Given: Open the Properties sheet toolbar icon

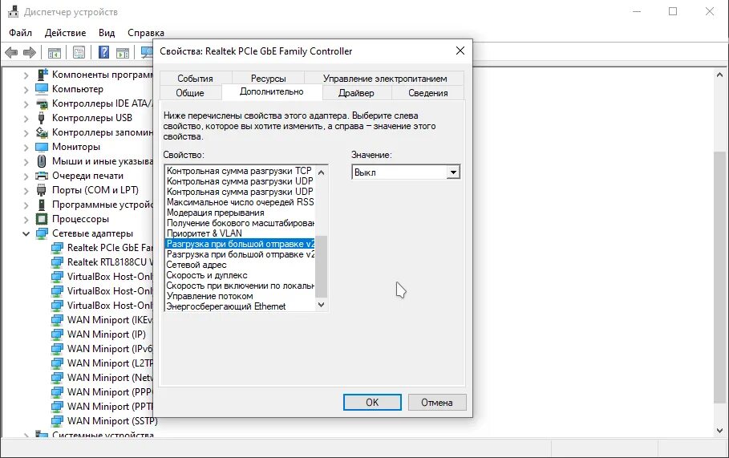Looking at the screenshot, I should (x=79, y=53).
